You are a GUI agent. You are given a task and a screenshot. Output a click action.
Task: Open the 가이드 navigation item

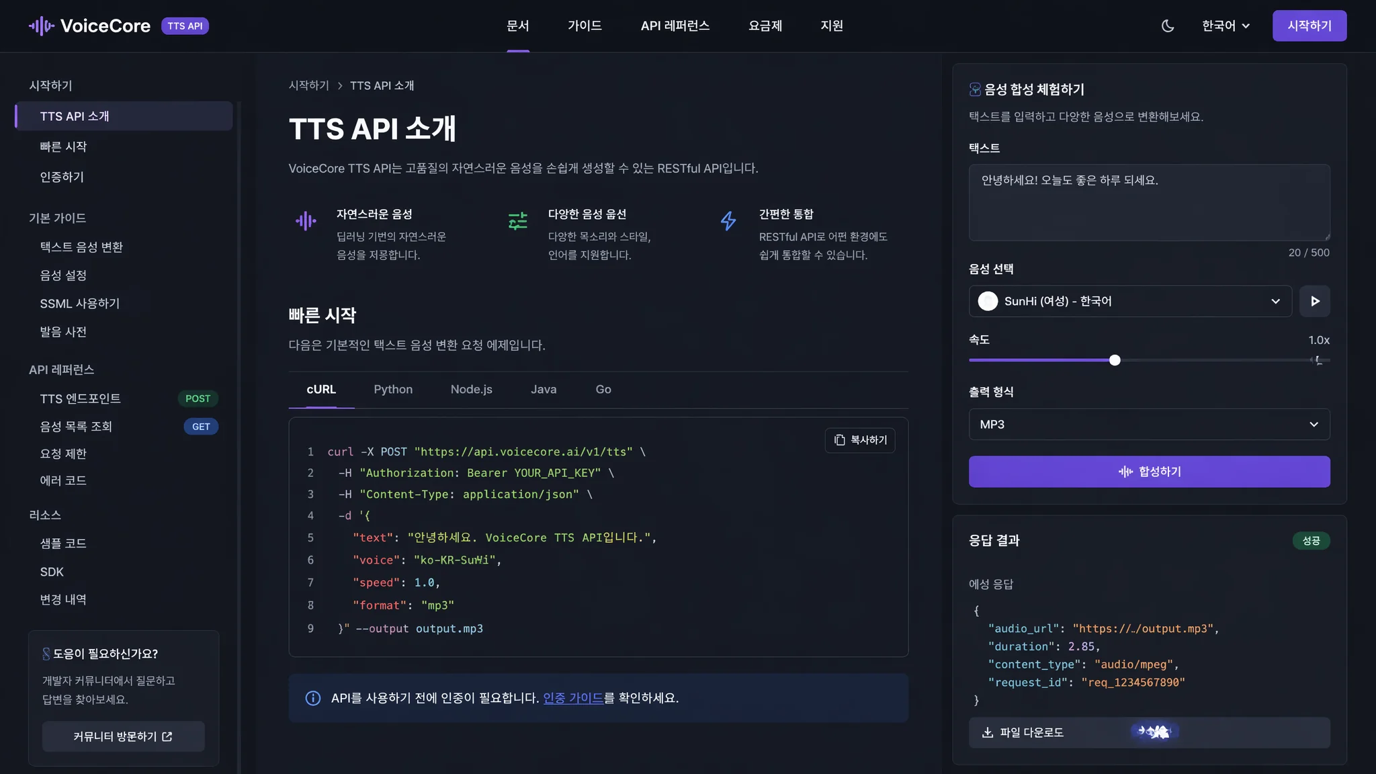[585, 26]
